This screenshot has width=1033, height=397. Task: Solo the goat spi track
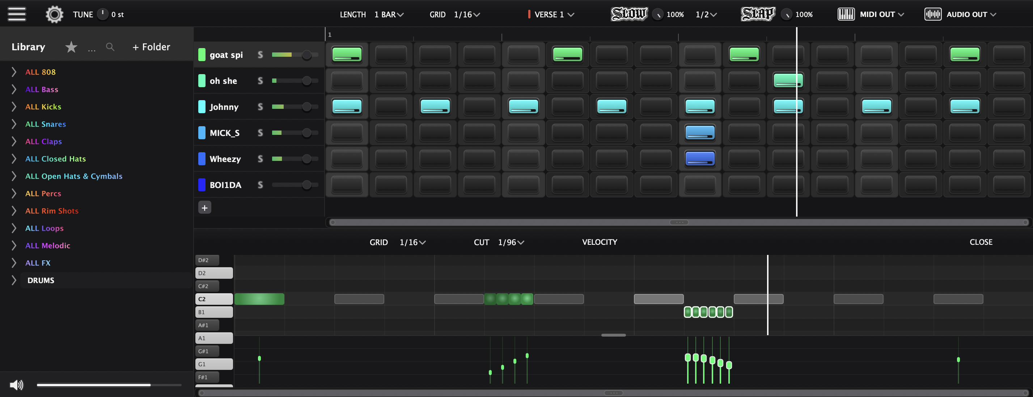pos(260,55)
